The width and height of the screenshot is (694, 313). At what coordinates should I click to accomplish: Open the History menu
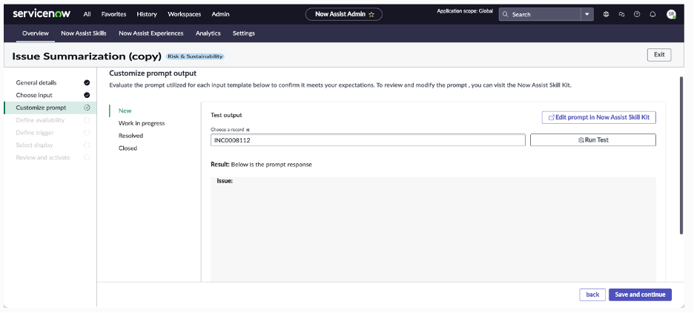(x=147, y=14)
